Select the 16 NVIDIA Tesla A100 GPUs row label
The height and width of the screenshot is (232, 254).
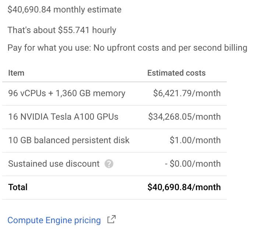(x=63, y=117)
